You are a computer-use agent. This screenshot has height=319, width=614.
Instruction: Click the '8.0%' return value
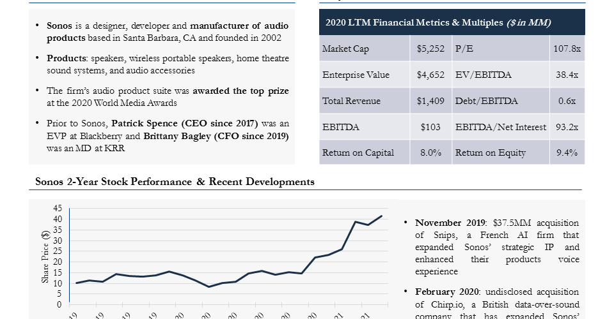click(430, 152)
